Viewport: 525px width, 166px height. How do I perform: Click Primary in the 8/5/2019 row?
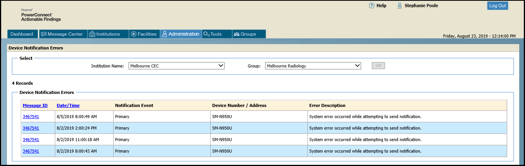click(122, 117)
